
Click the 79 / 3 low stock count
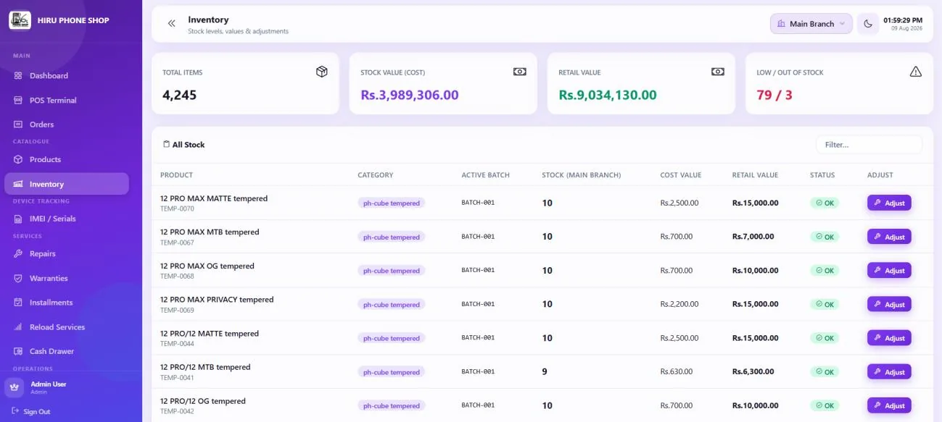click(x=774, y=95)
